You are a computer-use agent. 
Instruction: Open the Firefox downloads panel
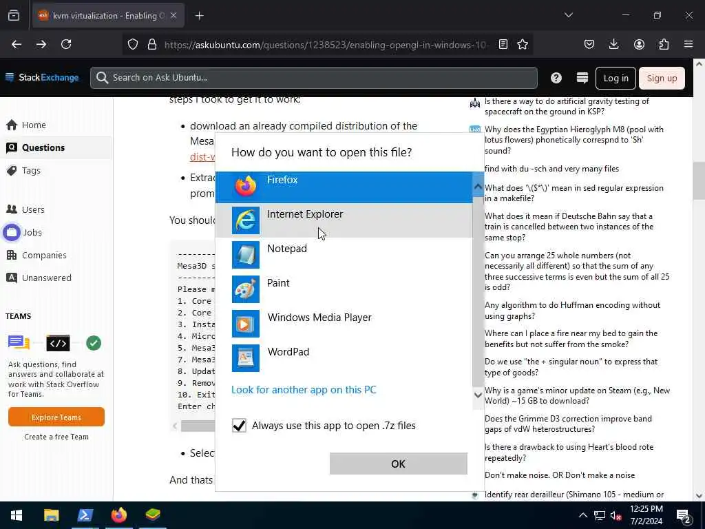tap(613, 44)
